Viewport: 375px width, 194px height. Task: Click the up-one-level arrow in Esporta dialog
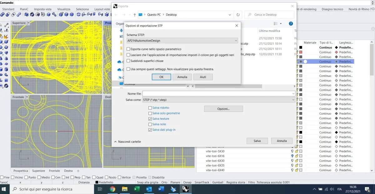[135, 15]
